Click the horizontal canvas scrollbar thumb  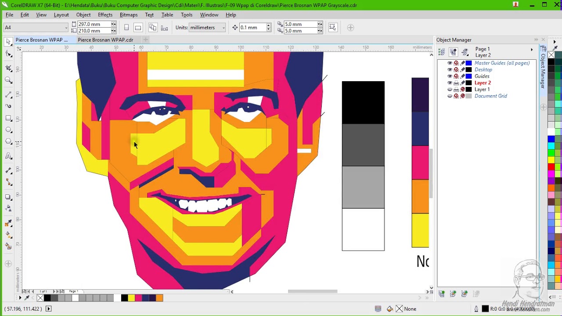pyautogui.click(x=313, y=291)
